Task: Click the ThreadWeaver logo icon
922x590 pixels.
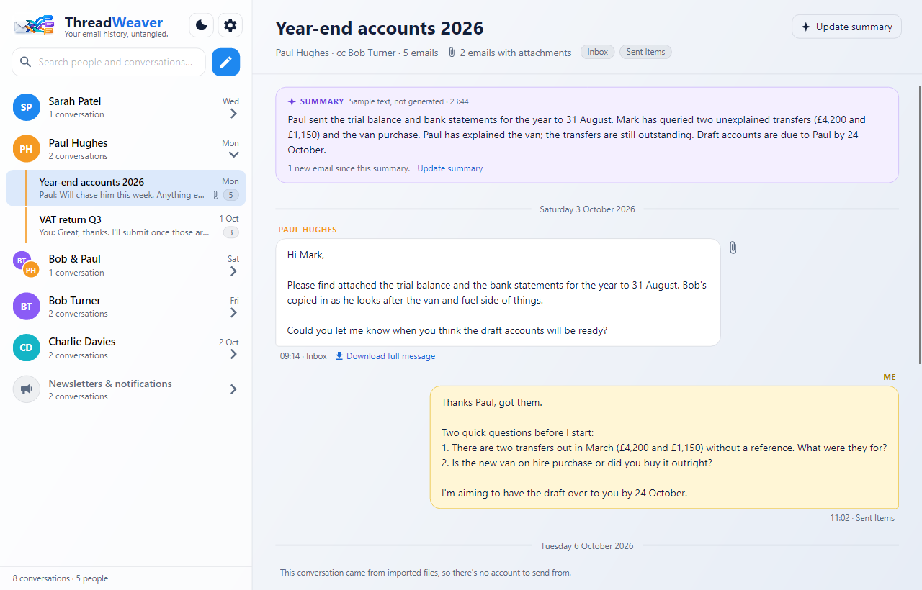Action: click(x=34, y=26)
